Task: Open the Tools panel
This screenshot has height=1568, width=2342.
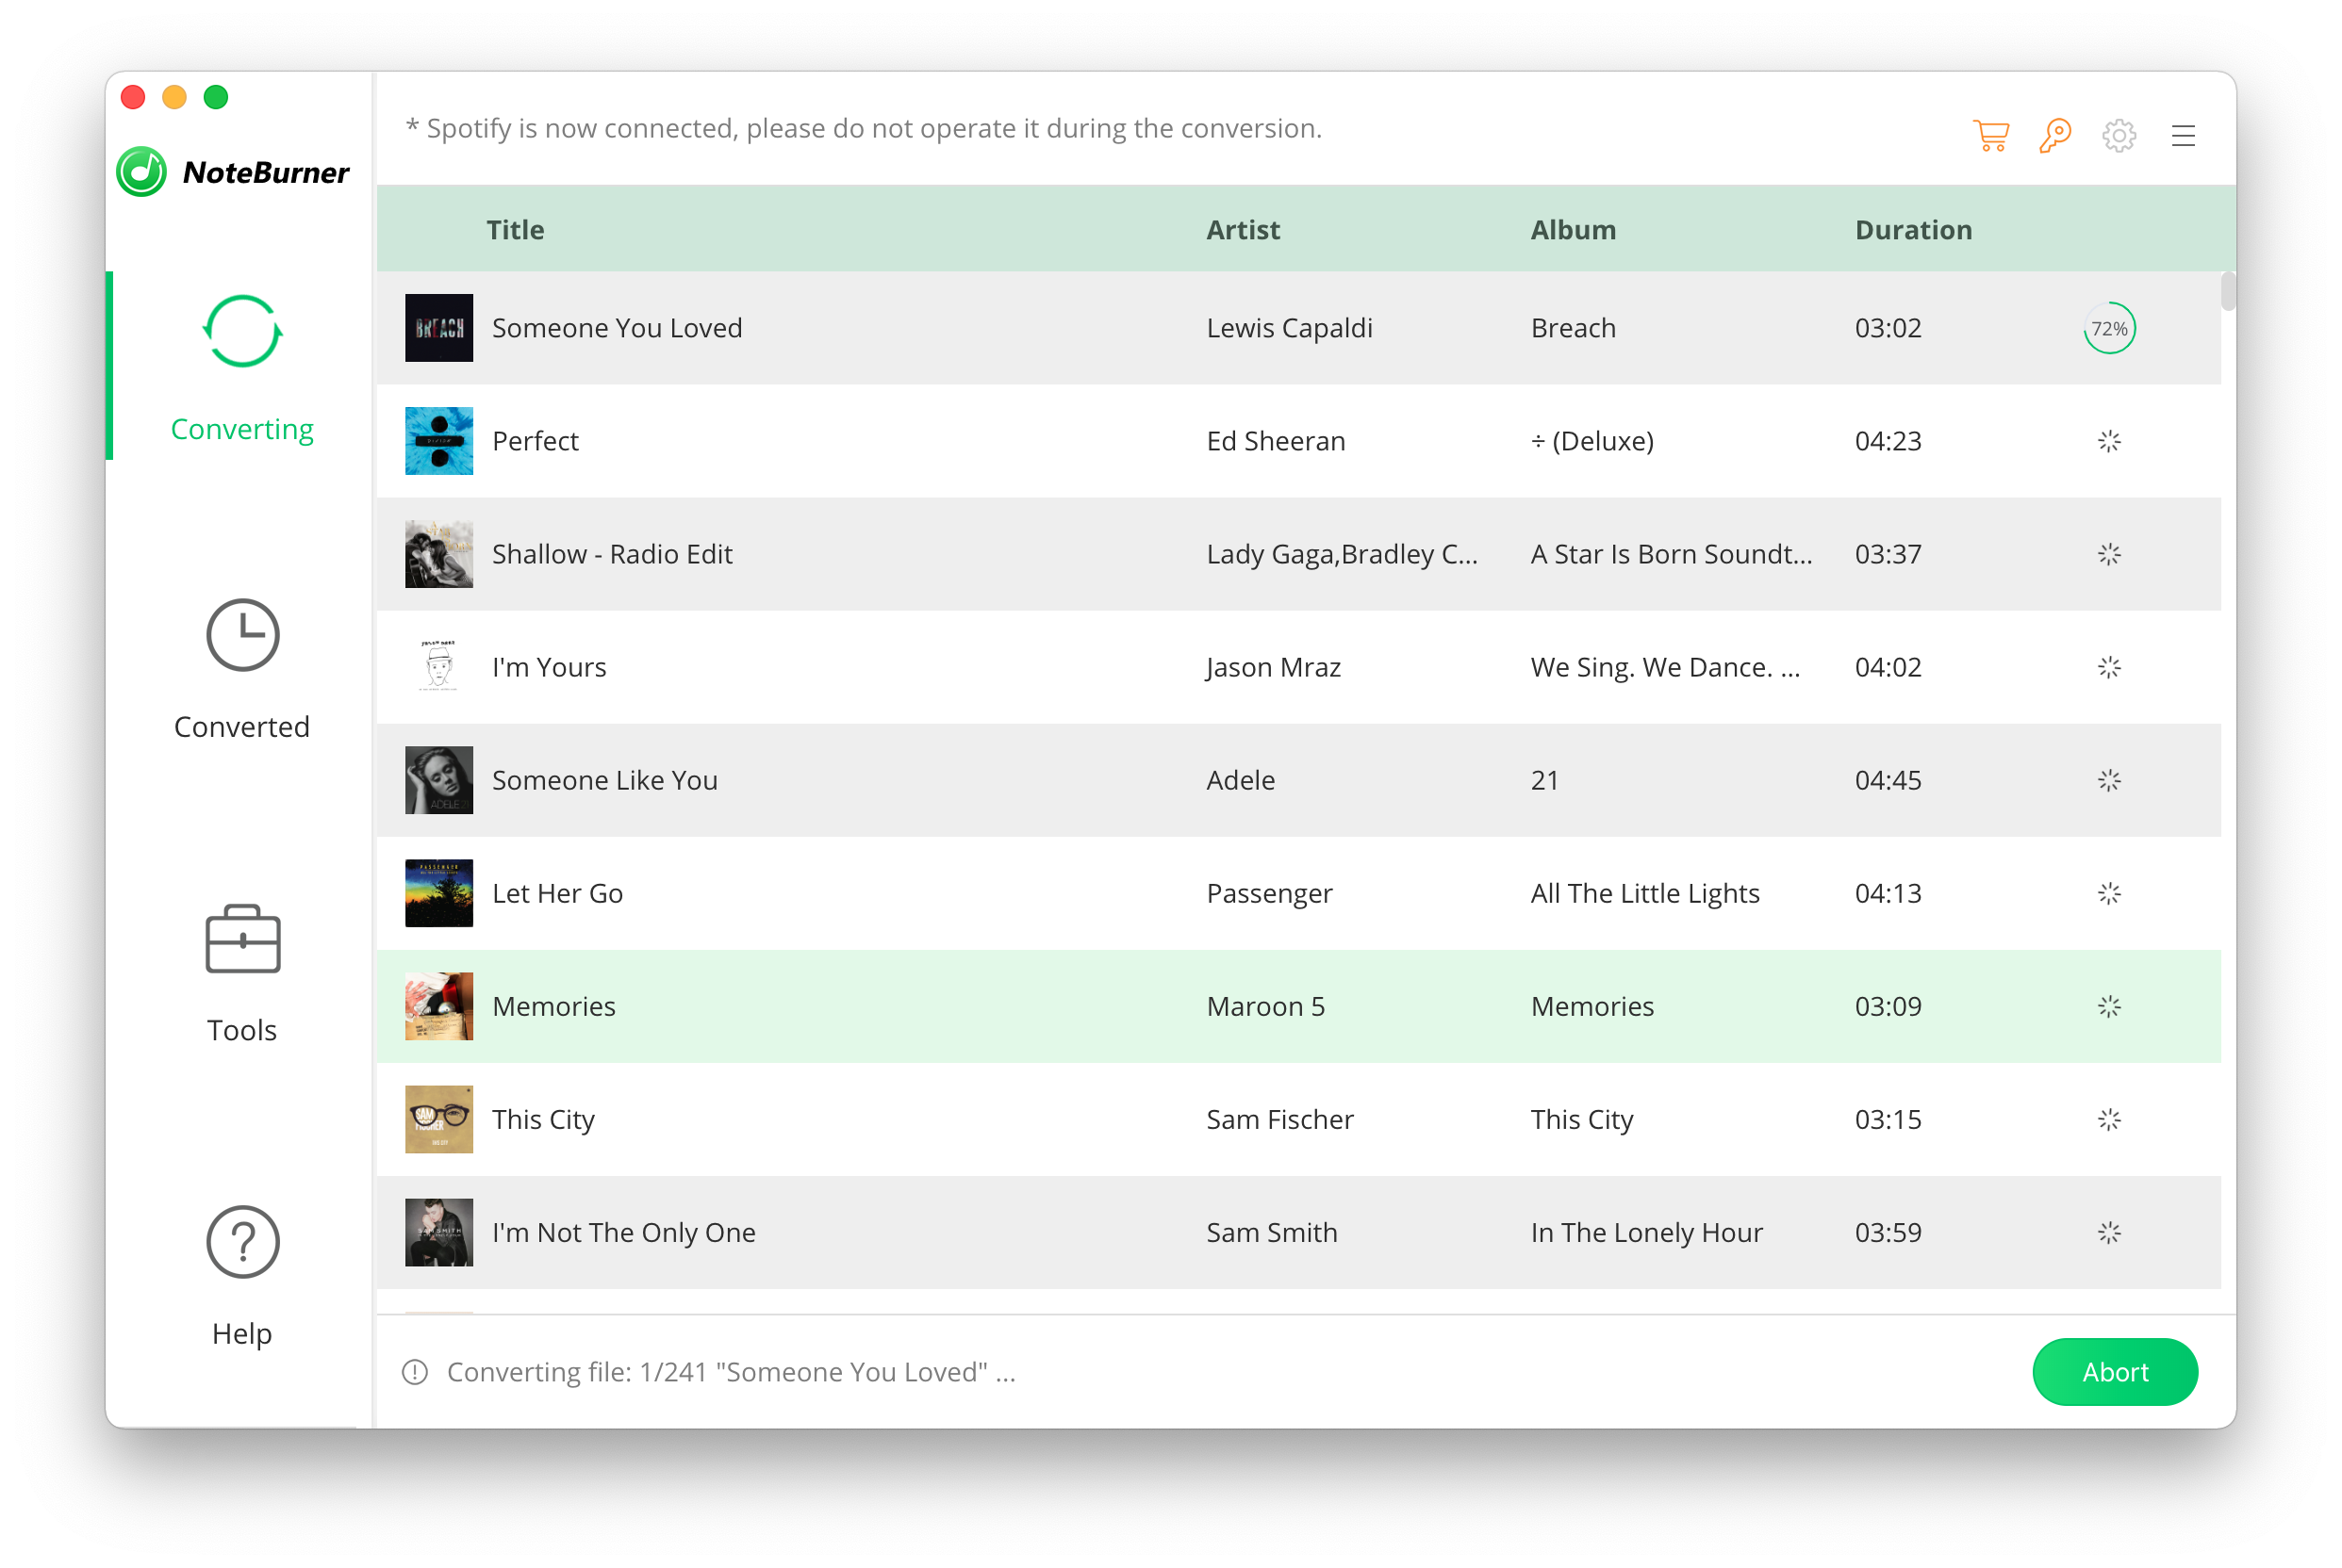Action: pos(239,974)
